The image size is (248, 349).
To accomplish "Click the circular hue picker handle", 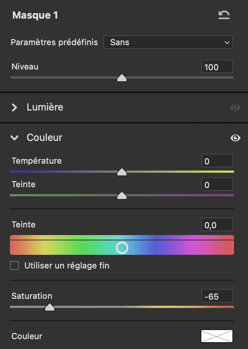I will pyautogui.click(x=122, y=248).
